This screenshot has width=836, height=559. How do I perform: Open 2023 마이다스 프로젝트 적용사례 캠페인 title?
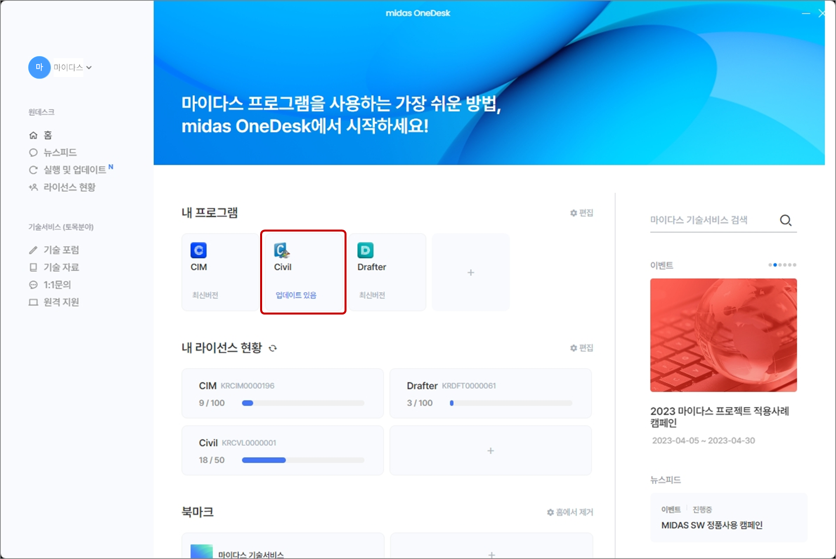pos(720,417)
